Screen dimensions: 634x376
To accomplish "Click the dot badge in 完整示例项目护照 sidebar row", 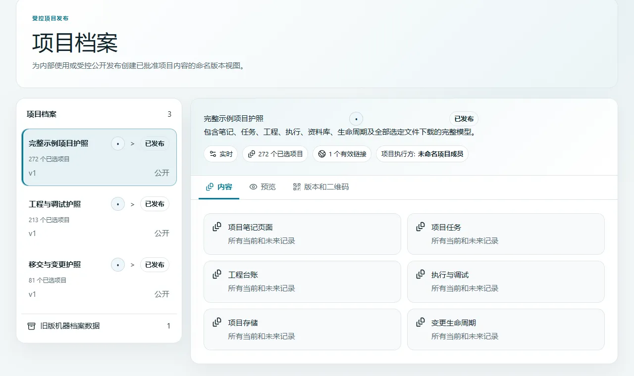I will tap(118, 143).
